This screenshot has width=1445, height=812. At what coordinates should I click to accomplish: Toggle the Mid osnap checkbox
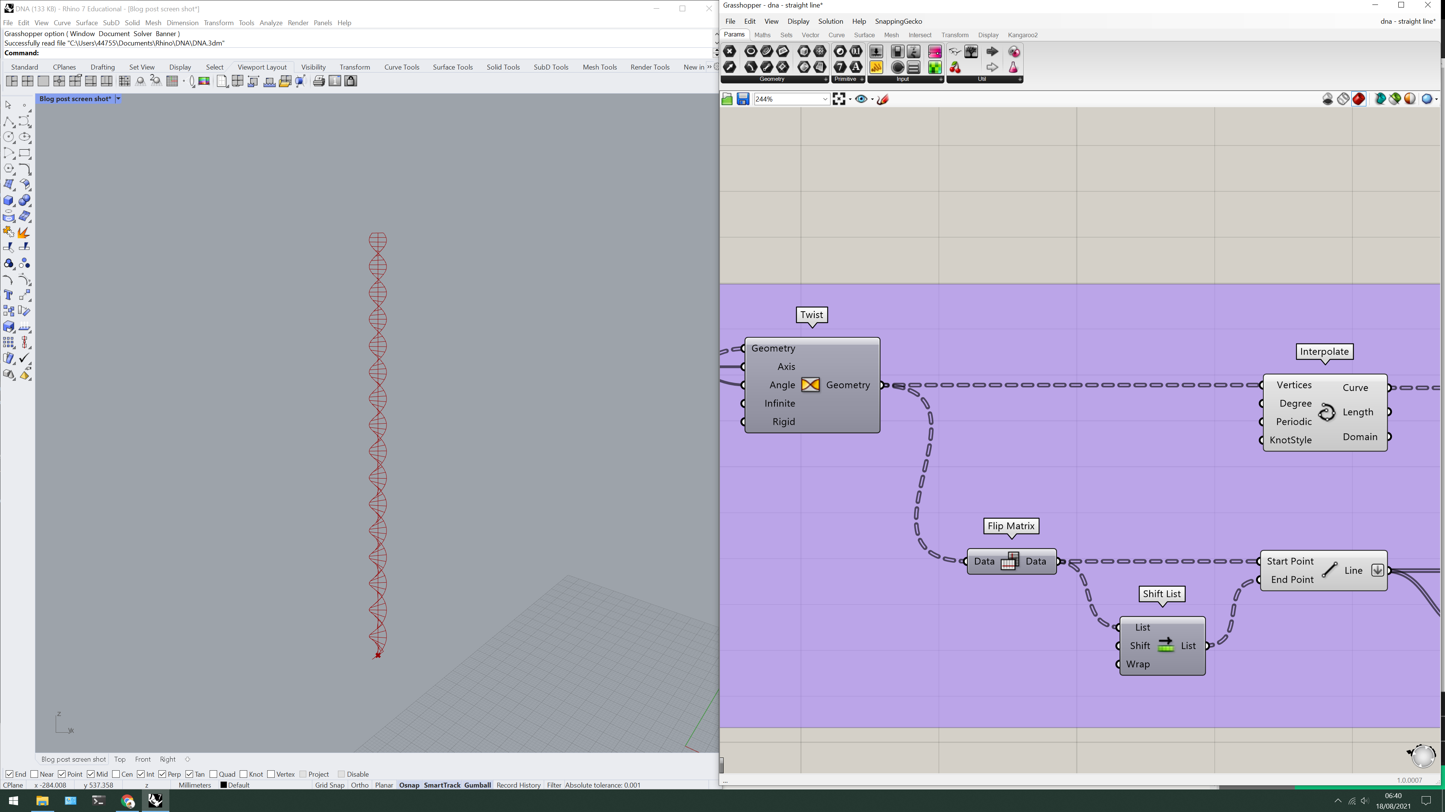[x=91, y=774]
